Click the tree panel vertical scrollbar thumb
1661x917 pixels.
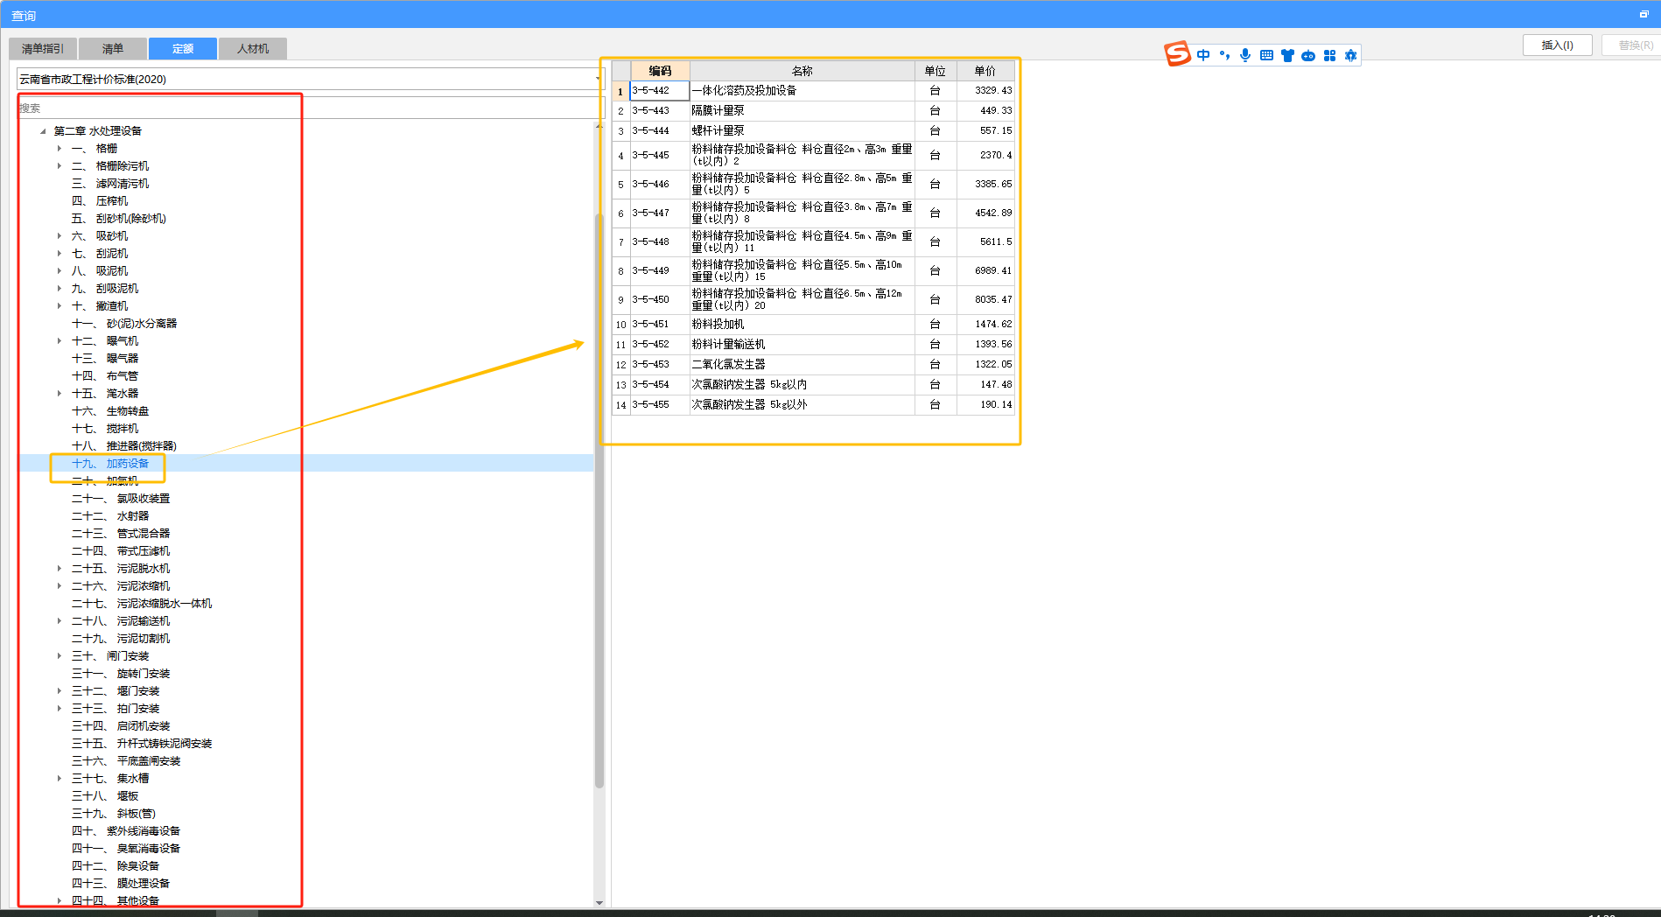599,500
